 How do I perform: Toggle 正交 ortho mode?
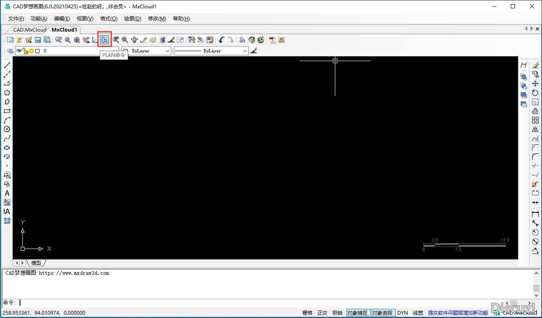click(322, 313)
